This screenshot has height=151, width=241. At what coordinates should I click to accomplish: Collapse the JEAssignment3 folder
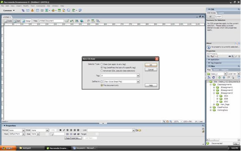click(214, 93)
